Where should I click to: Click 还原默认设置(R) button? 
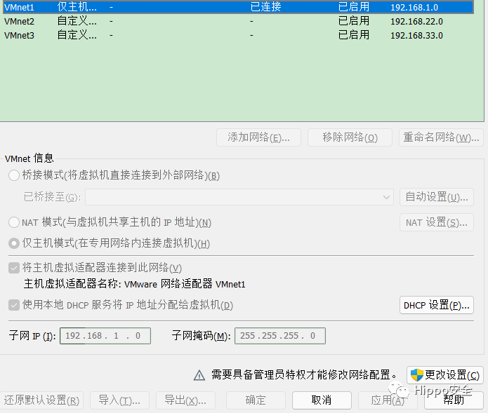click(x=41, y=400)
